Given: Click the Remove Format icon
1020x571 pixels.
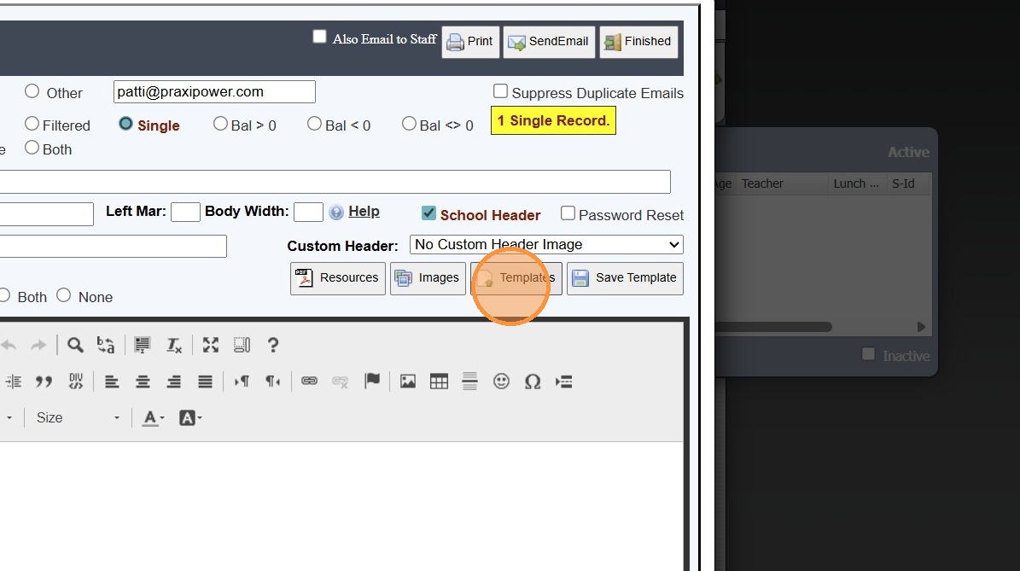Looking at the screenshot, I should point(173,345).
